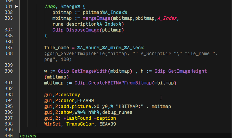
Task: Click line number 388 in the gutter
Action: 9,53
